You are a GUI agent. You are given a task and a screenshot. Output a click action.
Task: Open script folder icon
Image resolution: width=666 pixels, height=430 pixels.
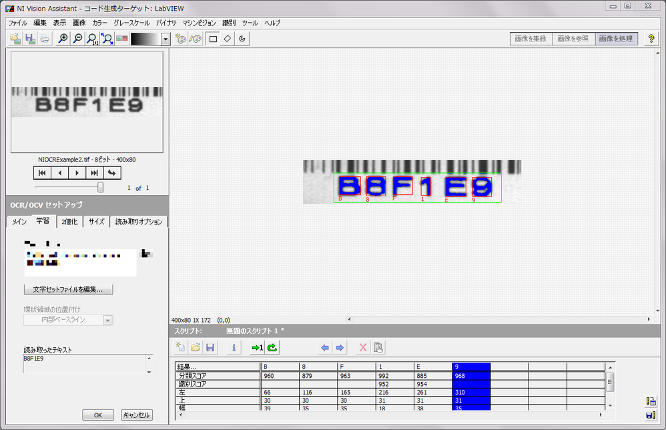(x=196, y=348)
